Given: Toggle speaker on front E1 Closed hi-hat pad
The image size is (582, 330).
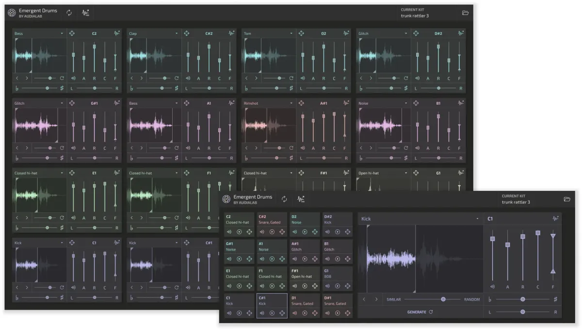Looking at the screenshot, I should 229,286.
